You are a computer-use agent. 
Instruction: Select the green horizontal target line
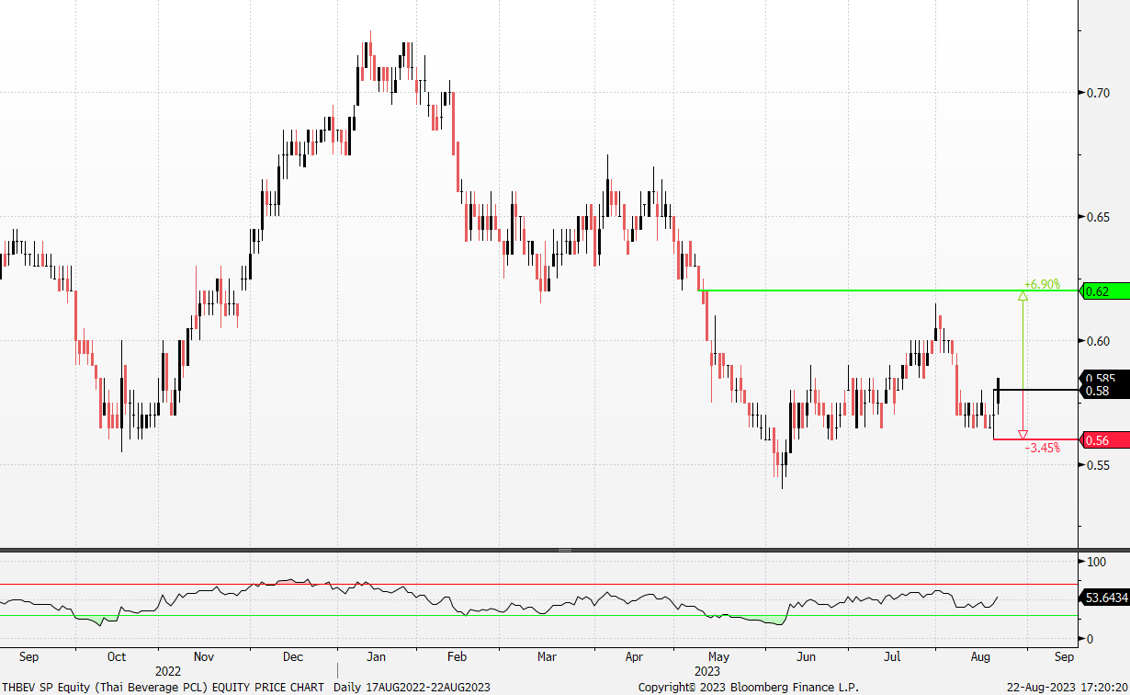coord(889,291)
